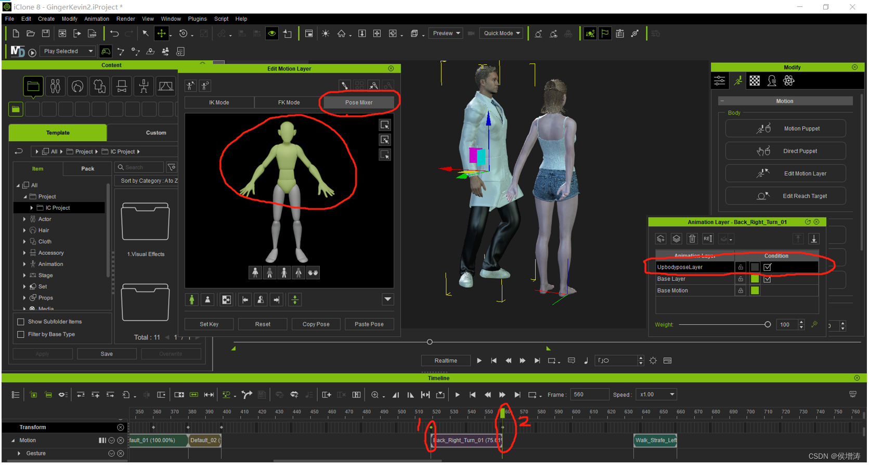Open the MD motion director icon
869x465 pixels.
pos(18,51)
